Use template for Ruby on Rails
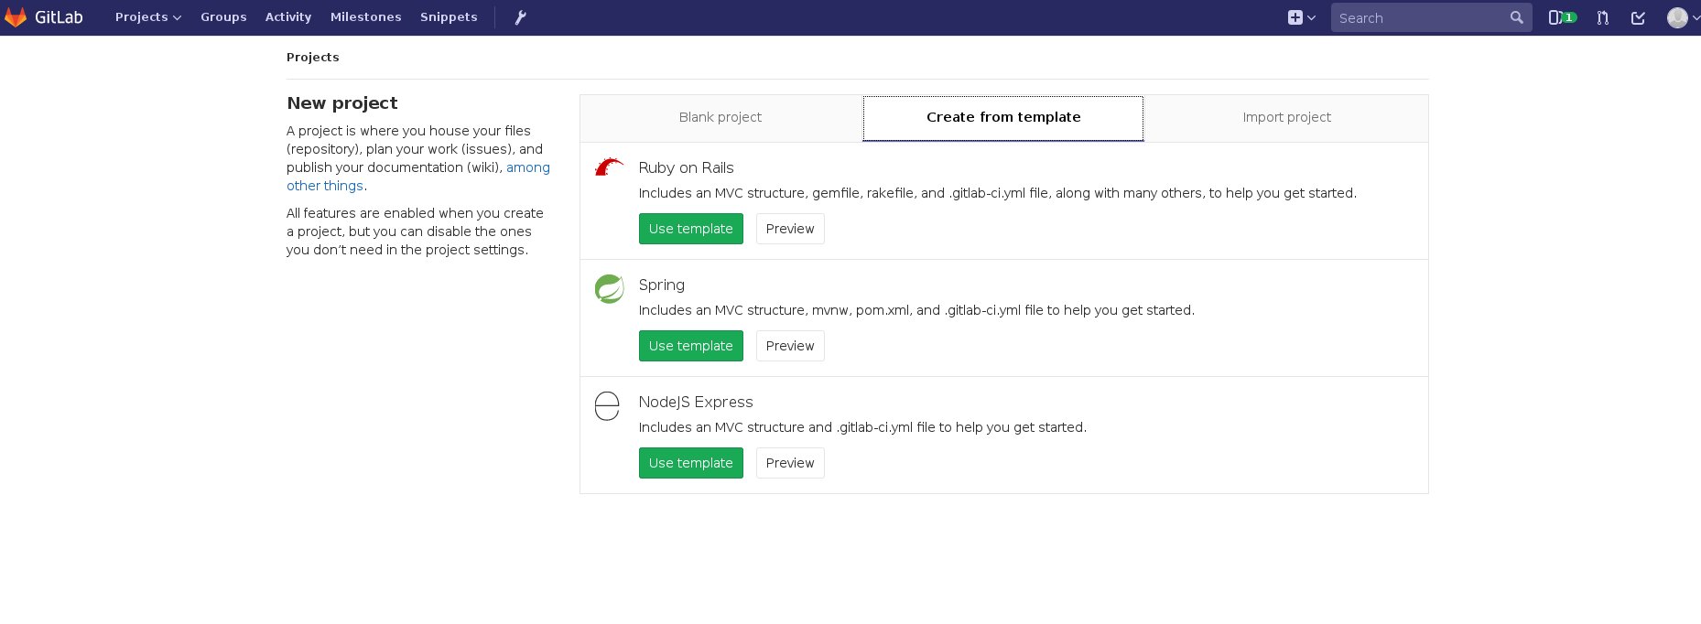This screenshot has height=624, width=1701. [691, 229]
